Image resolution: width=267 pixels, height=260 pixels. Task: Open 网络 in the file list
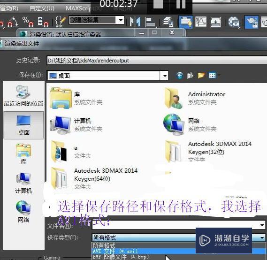[190, 125]
